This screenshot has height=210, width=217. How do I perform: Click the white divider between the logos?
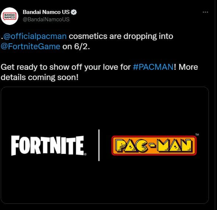(x=99, y=145)
